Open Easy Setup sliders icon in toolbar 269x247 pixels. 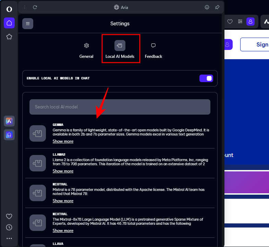click(240, 22)
